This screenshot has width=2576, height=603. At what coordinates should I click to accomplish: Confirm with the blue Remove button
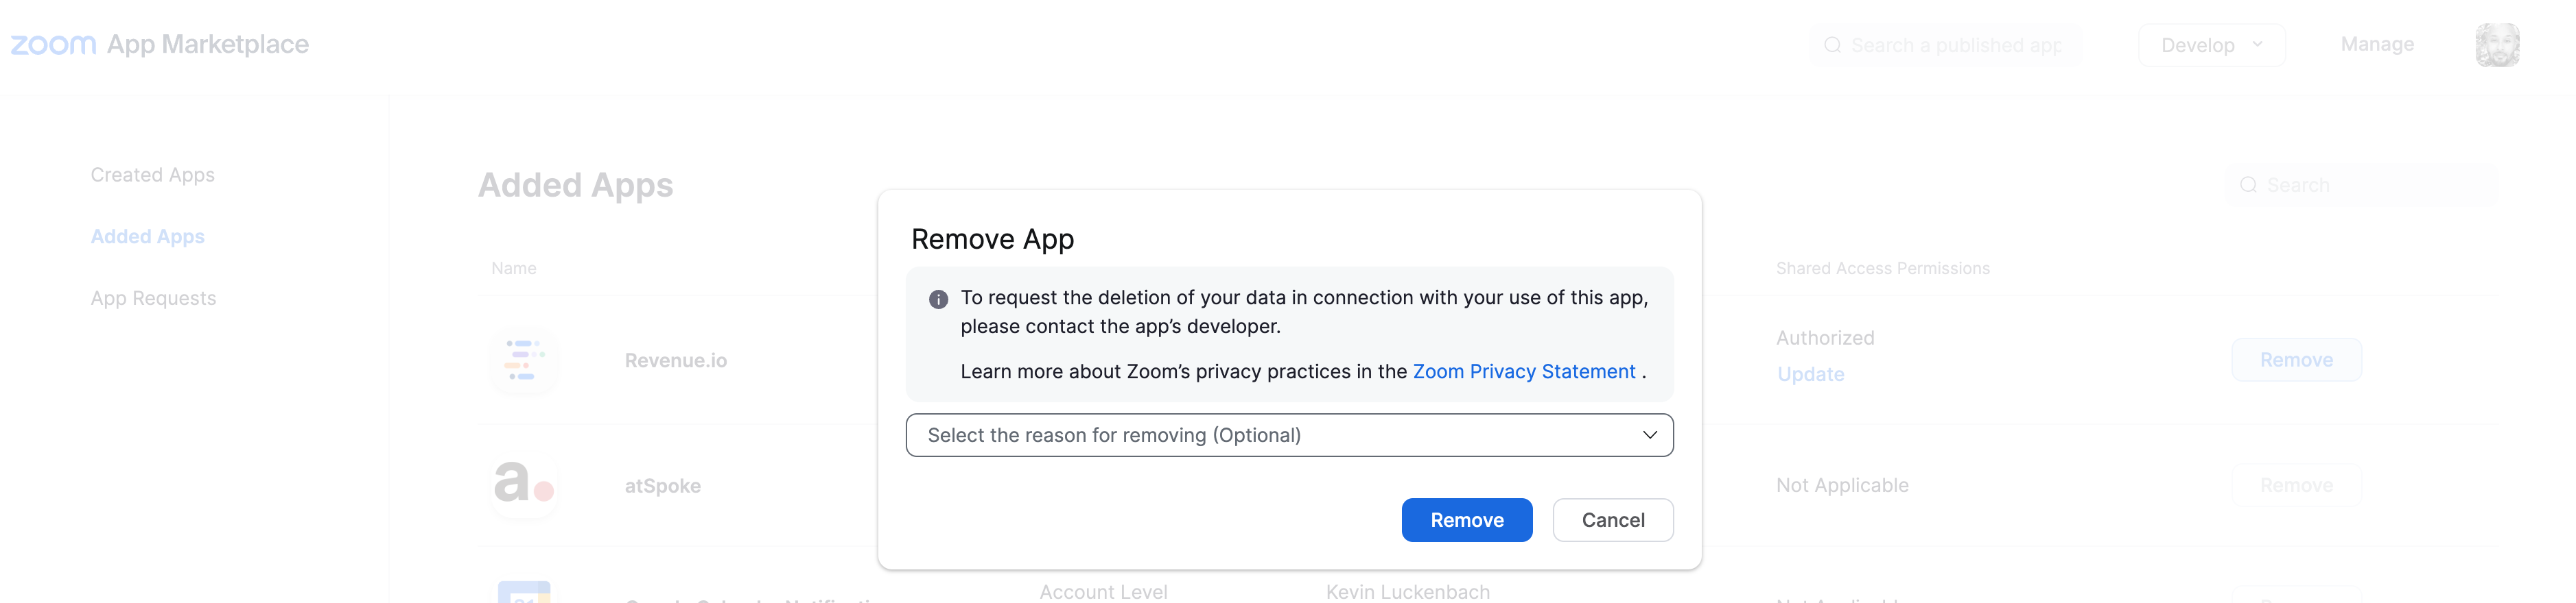click(x=1466, y=520)
